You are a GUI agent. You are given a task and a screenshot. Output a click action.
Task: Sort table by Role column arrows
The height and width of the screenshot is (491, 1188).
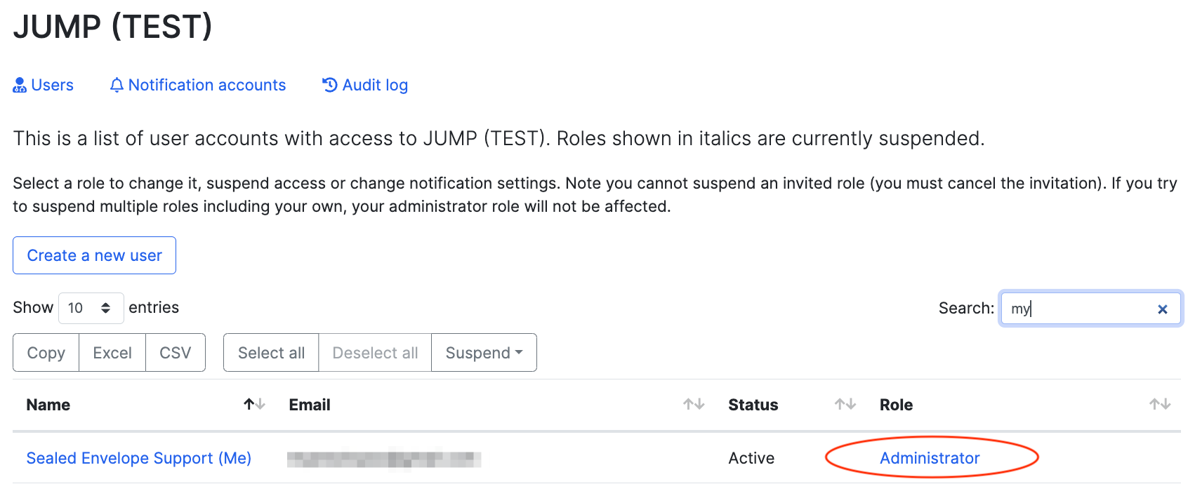click(x=1160, y=404)
